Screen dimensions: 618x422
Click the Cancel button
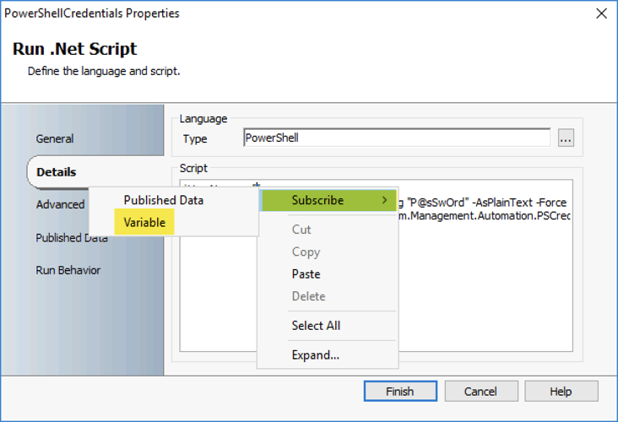tap(481, 392)
